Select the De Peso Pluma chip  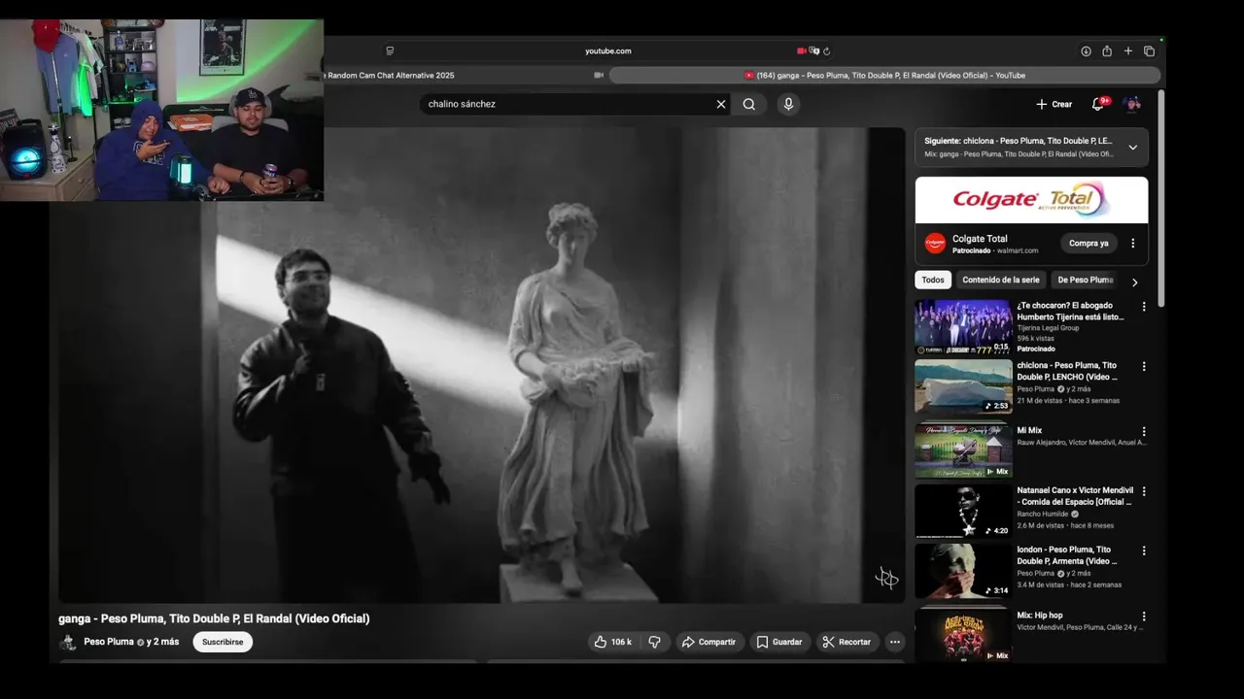1085,280
